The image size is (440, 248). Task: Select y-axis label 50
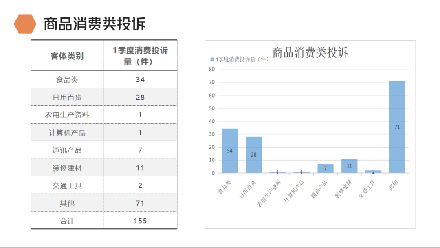(x=212, y=108)
